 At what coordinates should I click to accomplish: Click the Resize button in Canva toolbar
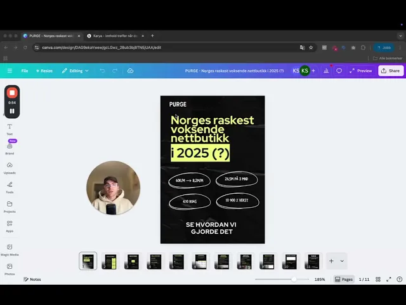coord(44,71)
